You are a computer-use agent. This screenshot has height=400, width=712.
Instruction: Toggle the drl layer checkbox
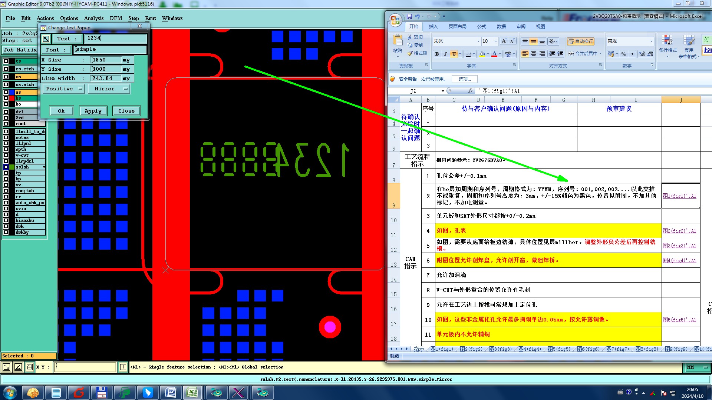(x=6, y=112)
